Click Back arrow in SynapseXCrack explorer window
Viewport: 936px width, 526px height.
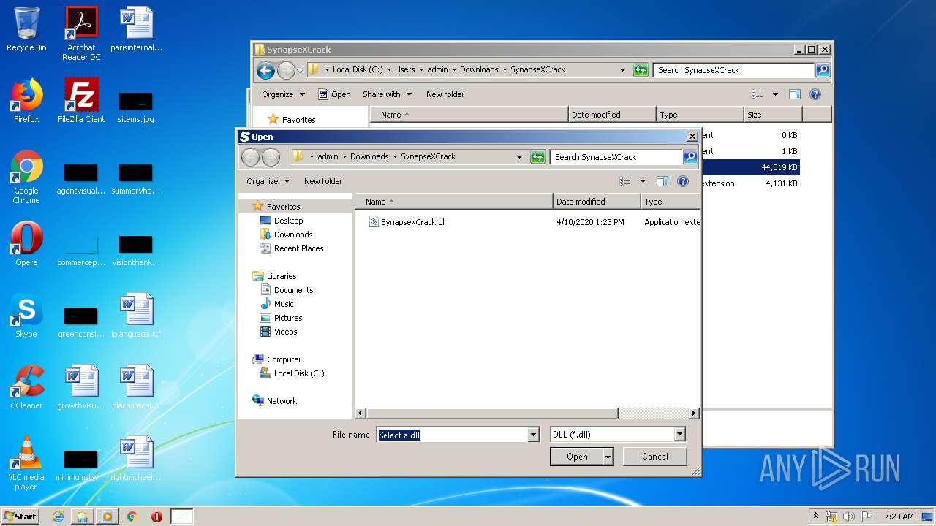265,70
